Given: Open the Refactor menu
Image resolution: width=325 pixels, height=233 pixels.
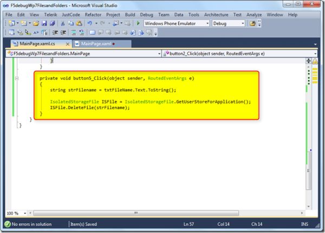Looking at the screenshot, I should [93, 15].
